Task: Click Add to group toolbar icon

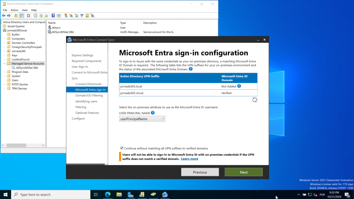Action: [x=92, y=16]
